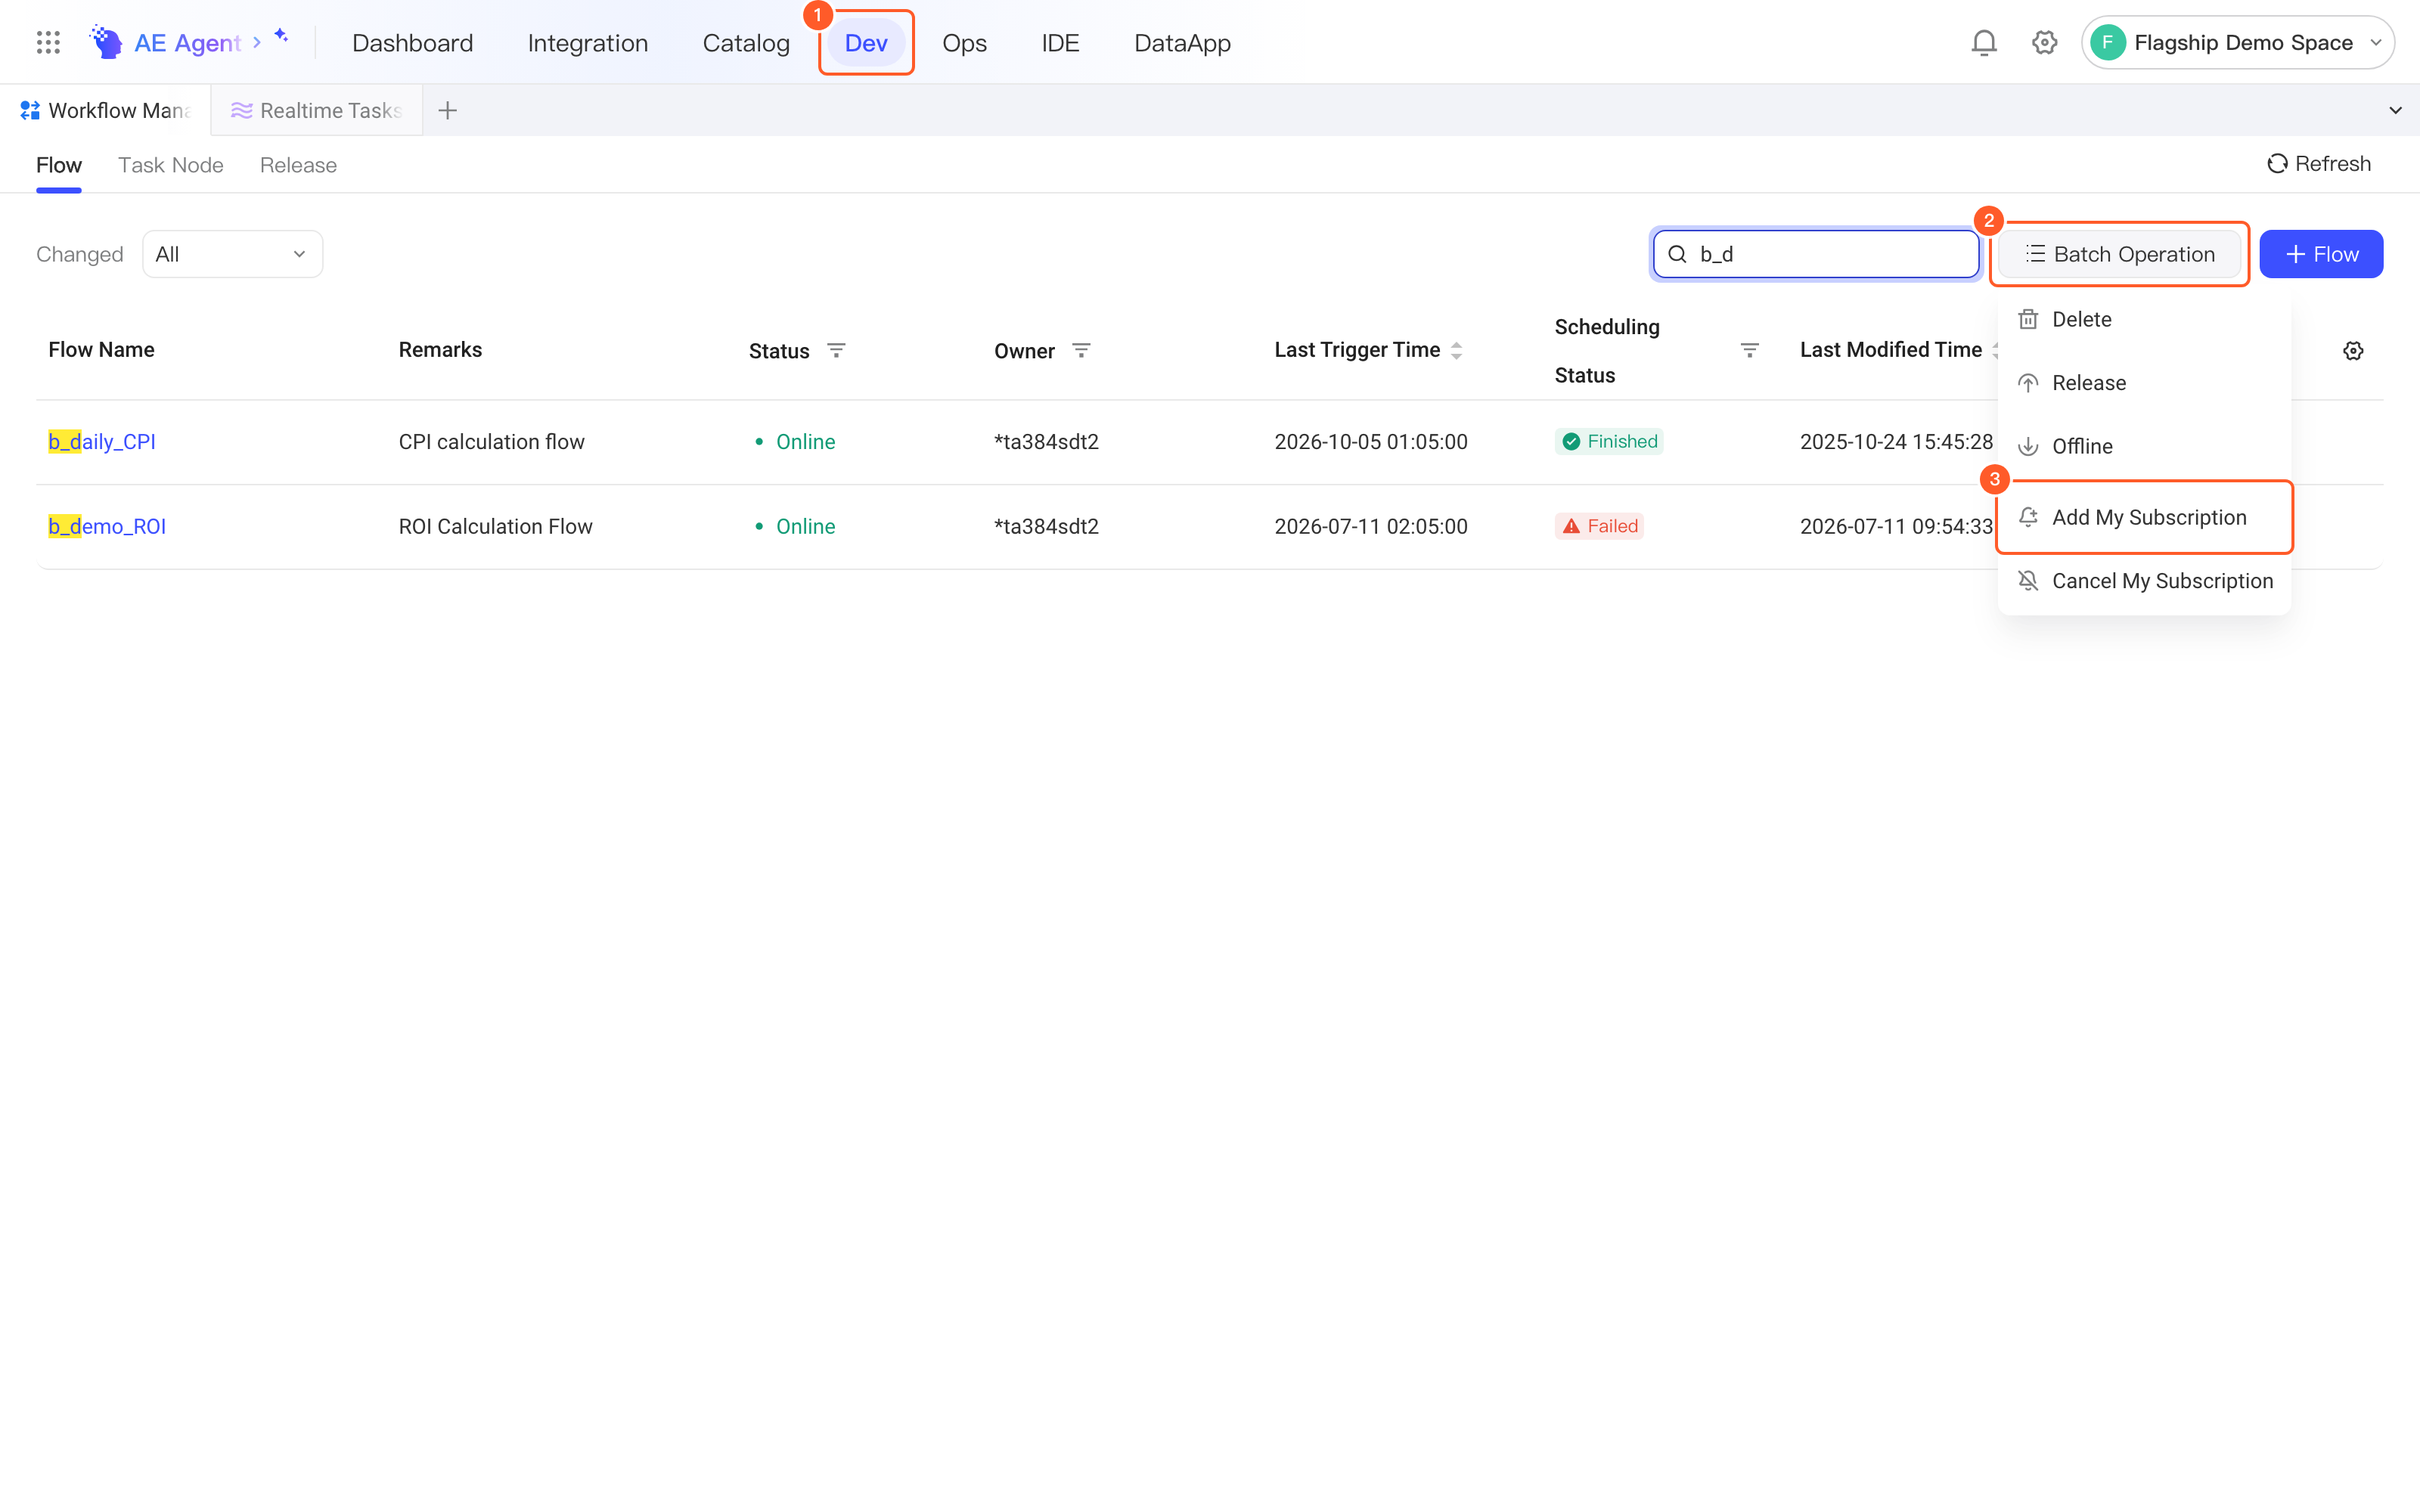The width and height of the screenshot is (2420, 1512).
Task: Choose Release from batch menu
Action: tap(2144, 383)
